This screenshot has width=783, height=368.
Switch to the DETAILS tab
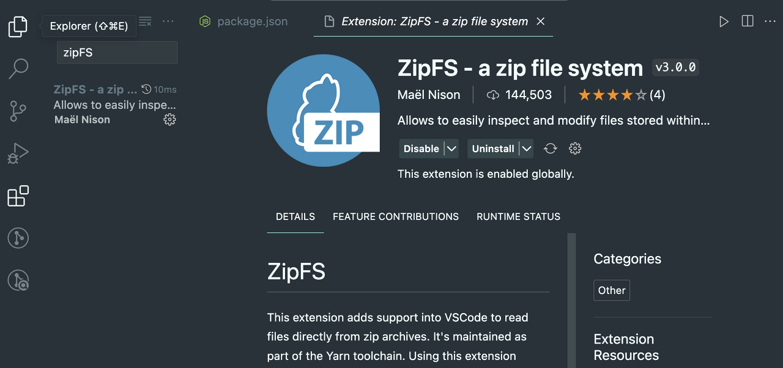(x=295, y=216)
